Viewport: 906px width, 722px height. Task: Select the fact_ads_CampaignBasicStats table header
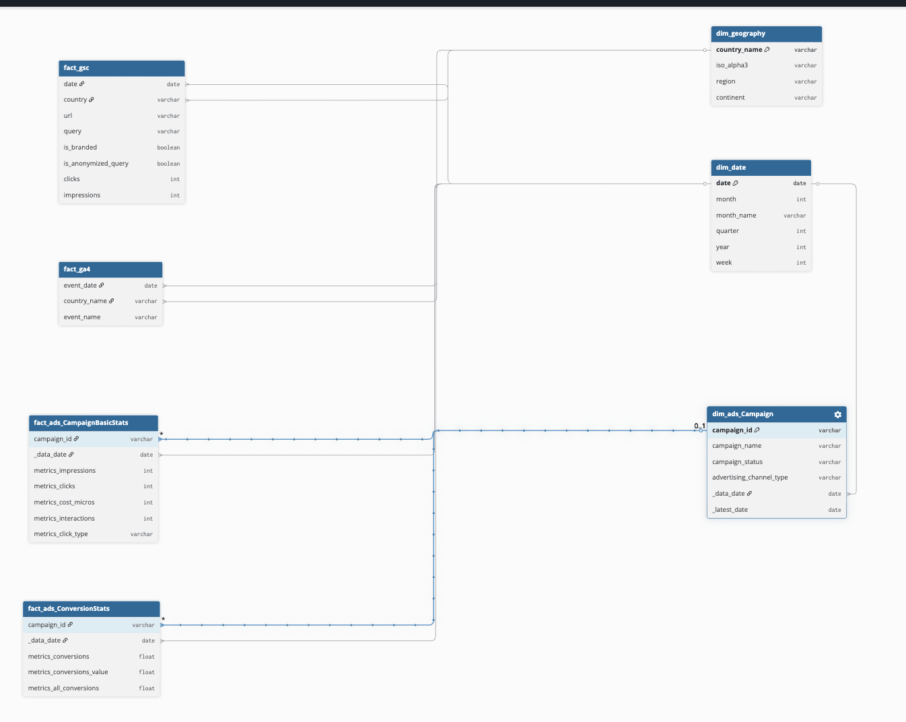(x=93, y=423)
